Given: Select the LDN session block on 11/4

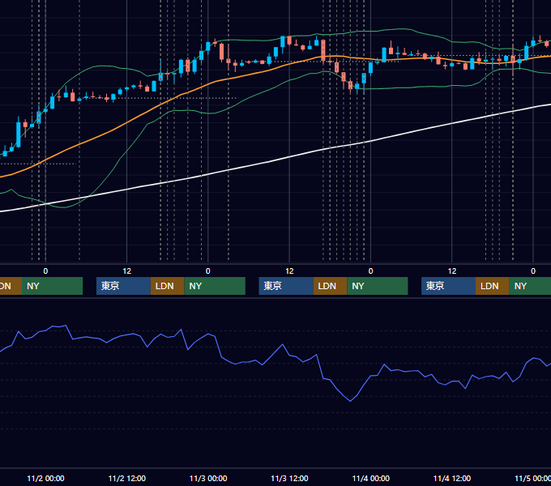Looking at the screenshot, I should point(493,286).
